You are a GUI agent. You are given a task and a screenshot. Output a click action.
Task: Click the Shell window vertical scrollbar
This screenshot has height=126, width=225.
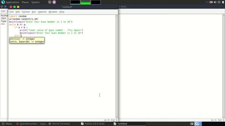(x=224, y=66)
